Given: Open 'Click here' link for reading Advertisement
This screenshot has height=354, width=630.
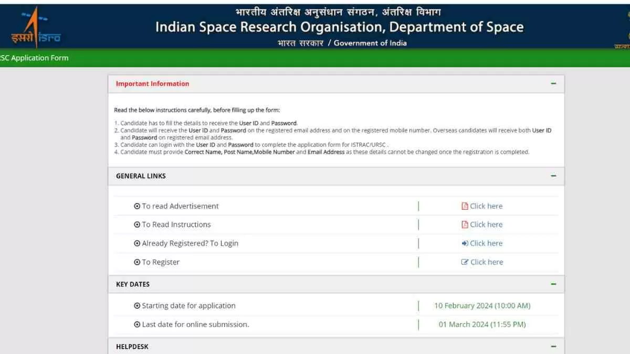Looking at the screenshot, I should 486,206.
